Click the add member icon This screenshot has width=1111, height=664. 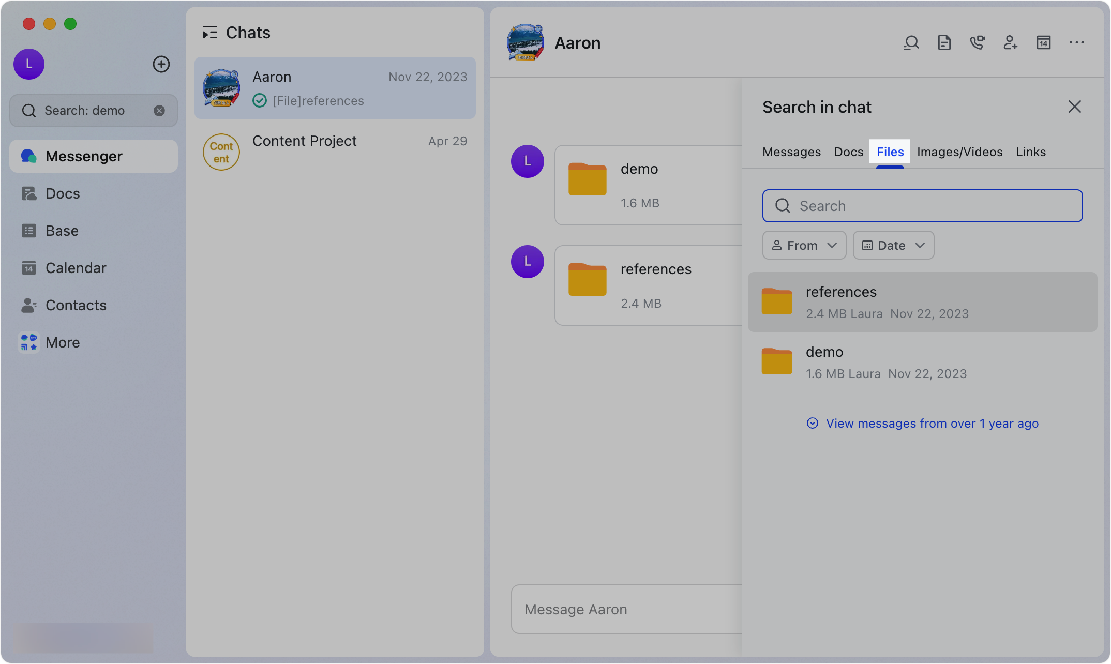pos(1010,43)
